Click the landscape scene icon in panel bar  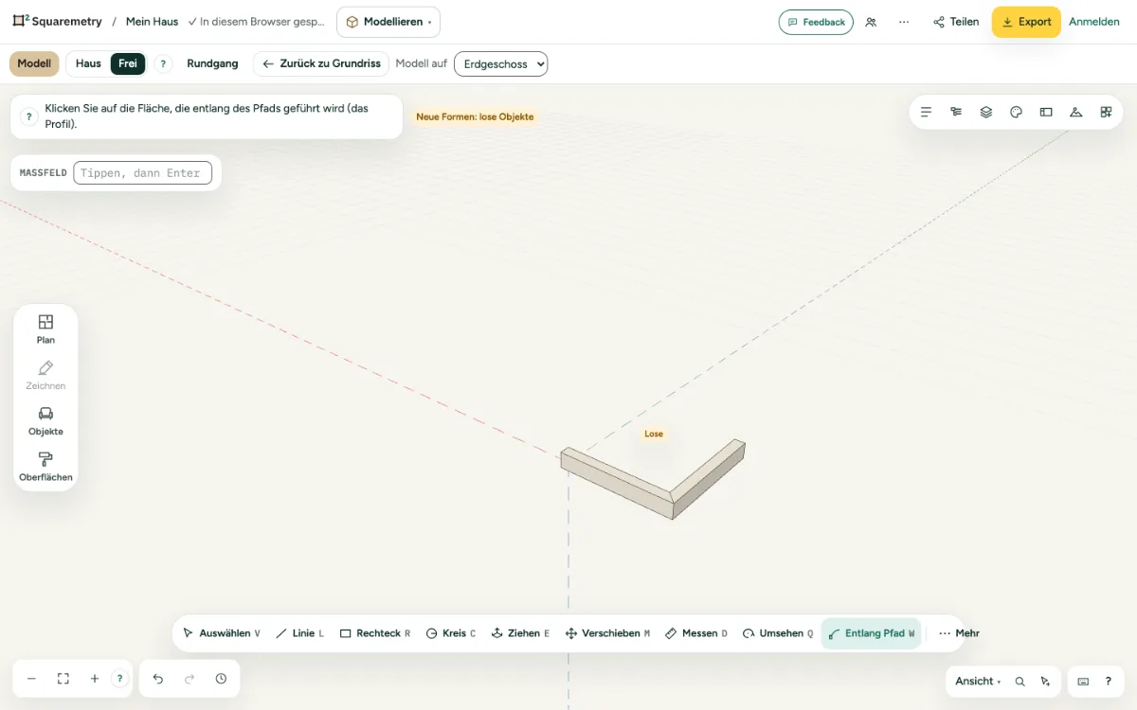pos(1075,112)
